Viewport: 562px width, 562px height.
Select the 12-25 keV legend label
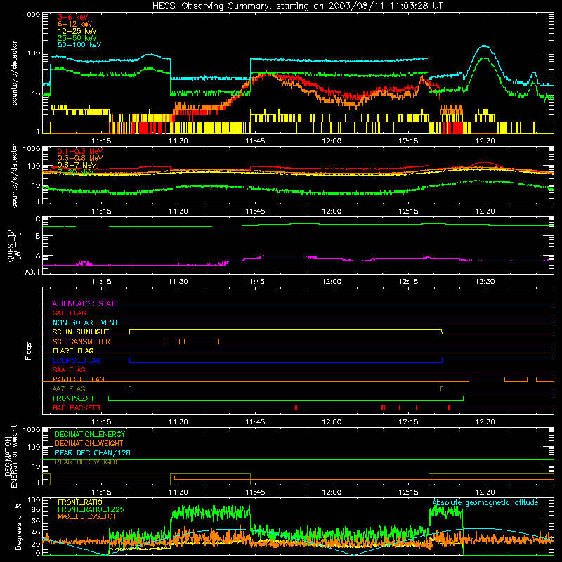click(x=77, y=31)
